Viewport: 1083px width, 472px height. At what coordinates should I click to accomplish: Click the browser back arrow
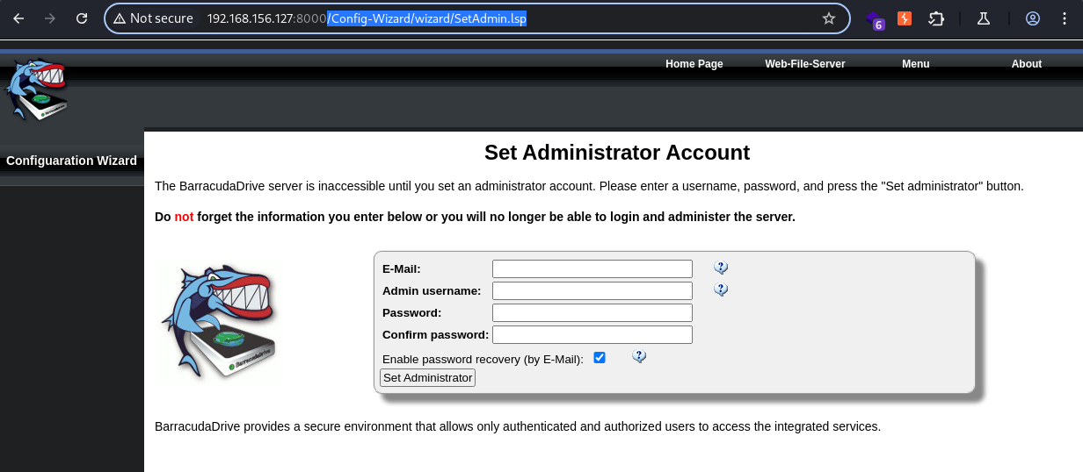tap(18, 18)
